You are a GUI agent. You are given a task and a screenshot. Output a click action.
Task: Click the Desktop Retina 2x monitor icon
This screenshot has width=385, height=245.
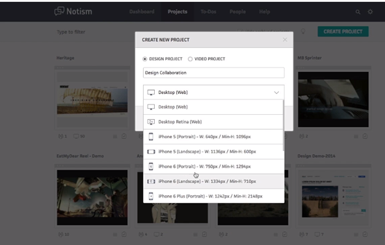tap(151, 122)
